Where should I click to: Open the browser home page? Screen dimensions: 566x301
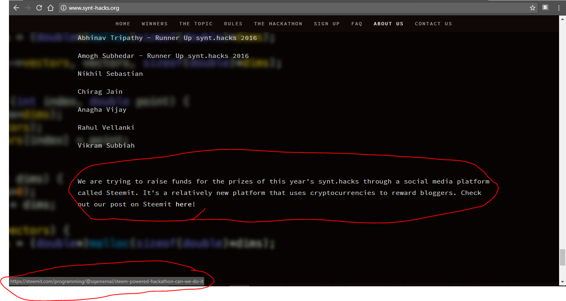click(x=51, y=8)
